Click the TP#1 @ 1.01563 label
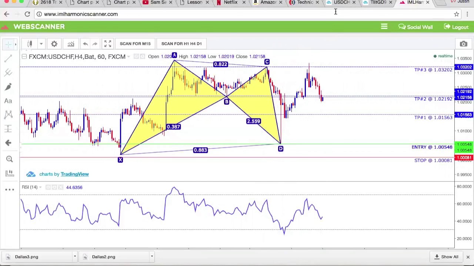 pyautogui.click(x=433, y=117)
